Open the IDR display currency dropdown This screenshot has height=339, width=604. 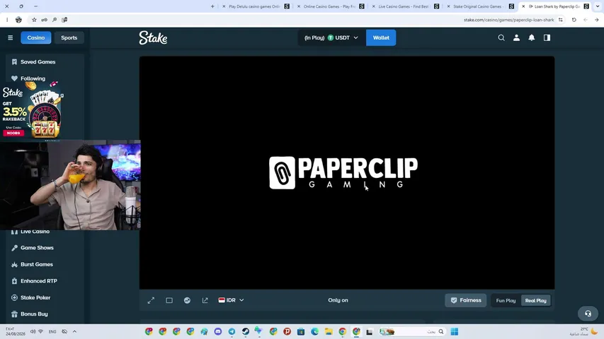click(x=231, y=300)
